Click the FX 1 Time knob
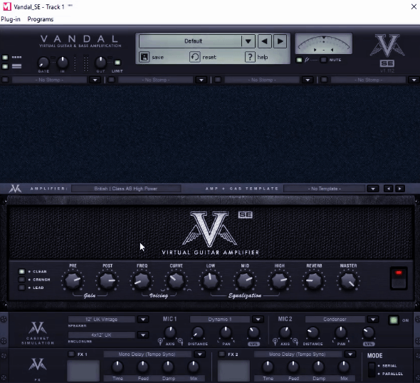 (x=117, y=367)
